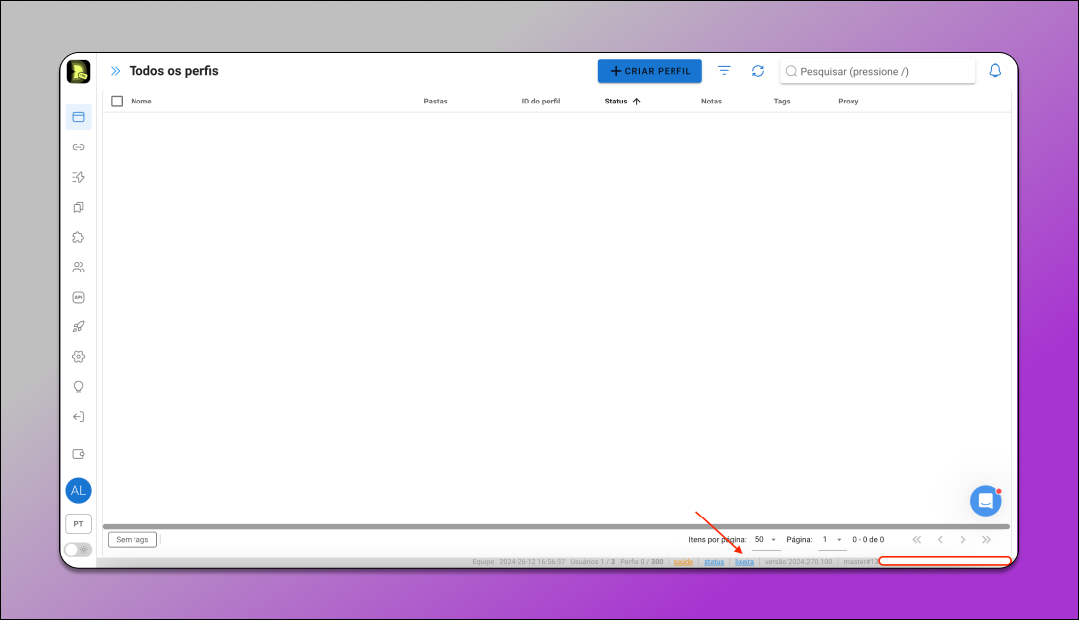The width and height of the screenshot is (1079, 620).
Task: Open the items per page dropdown
Action: point(766,540)
